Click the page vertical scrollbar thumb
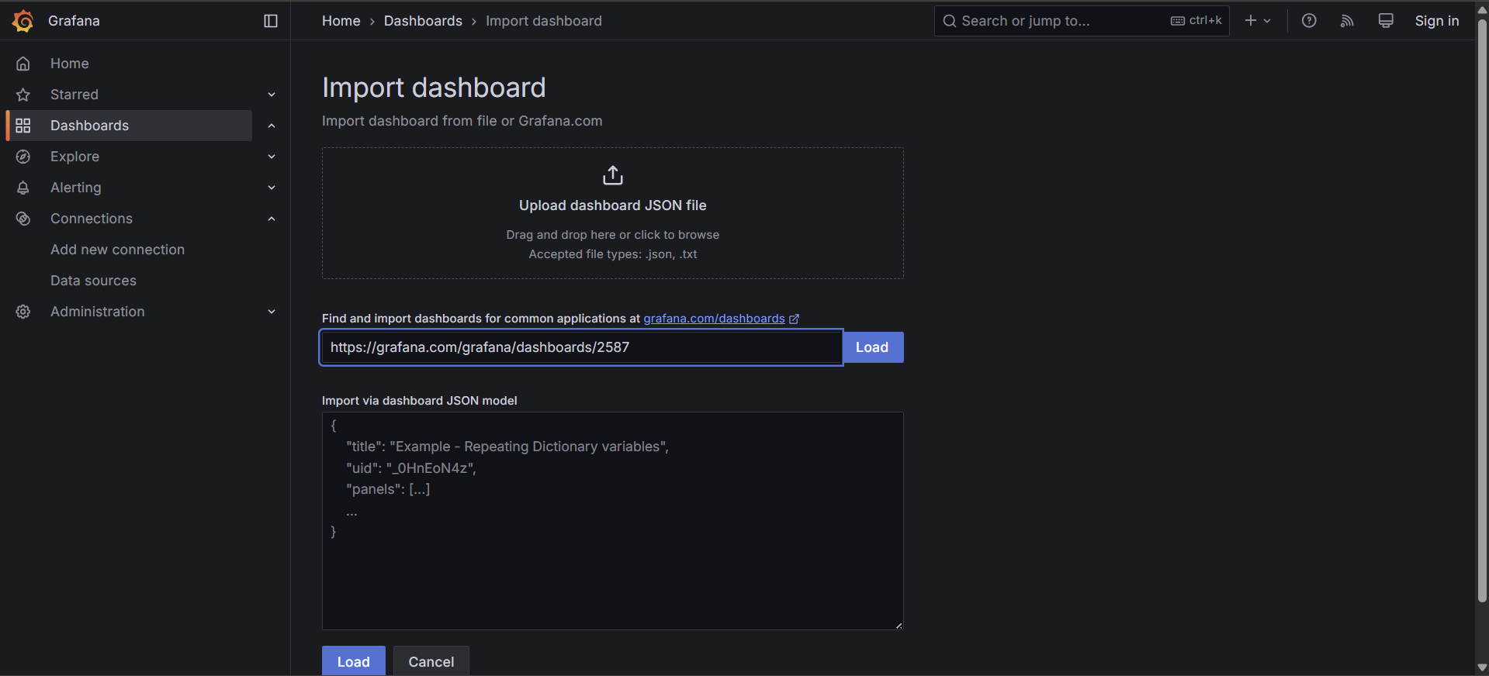This screenshot has width=1489, height=676. [x=1483, y=310]
